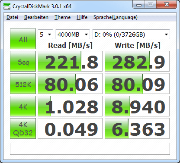Open the Bearbeiten menu
Screen dimensions: 180x163
click(x=36, y=17)
